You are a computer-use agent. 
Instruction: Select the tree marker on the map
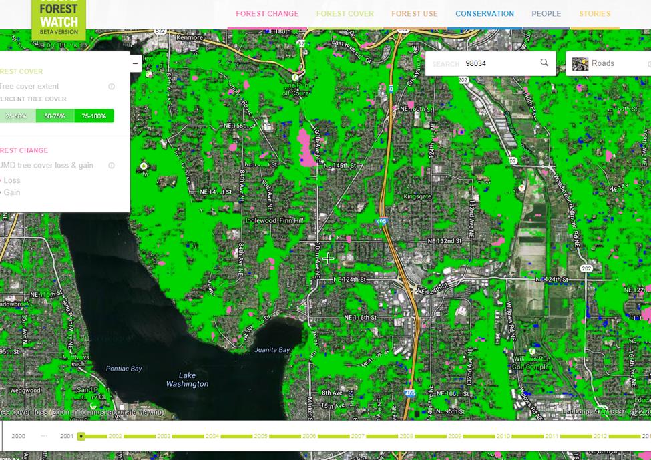143,165
